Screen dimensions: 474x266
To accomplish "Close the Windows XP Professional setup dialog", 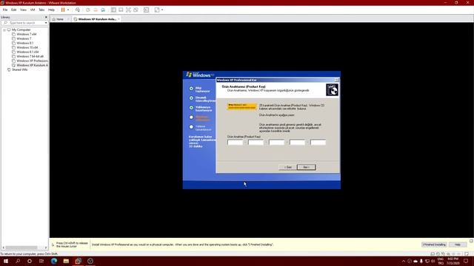I will [x=337, y=80].
